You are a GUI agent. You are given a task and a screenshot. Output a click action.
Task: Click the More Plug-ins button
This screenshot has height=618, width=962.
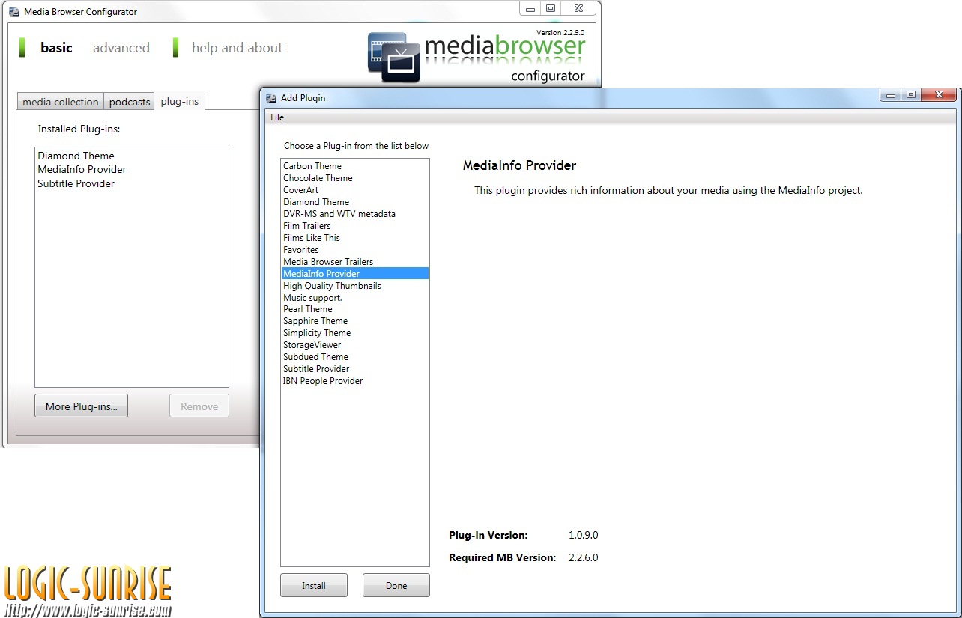[81, 406]
